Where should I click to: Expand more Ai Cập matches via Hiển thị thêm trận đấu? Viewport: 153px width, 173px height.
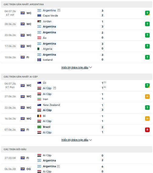coord(75,140)
